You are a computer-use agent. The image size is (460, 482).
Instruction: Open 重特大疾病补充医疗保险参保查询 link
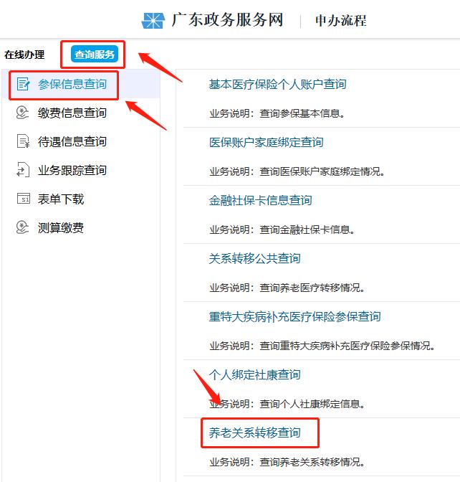294,316
